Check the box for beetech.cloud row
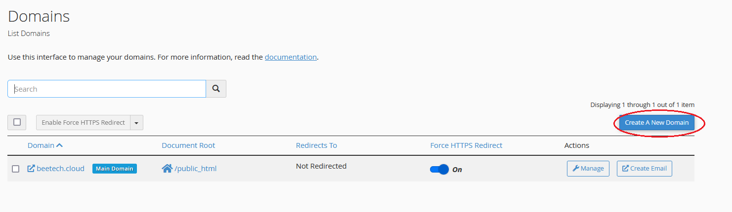 [16, 169]
